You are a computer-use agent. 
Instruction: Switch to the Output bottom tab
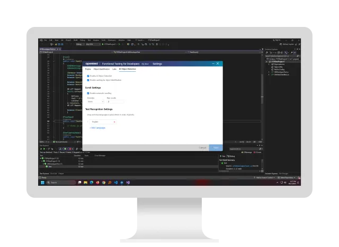click(x=61, y=174)
